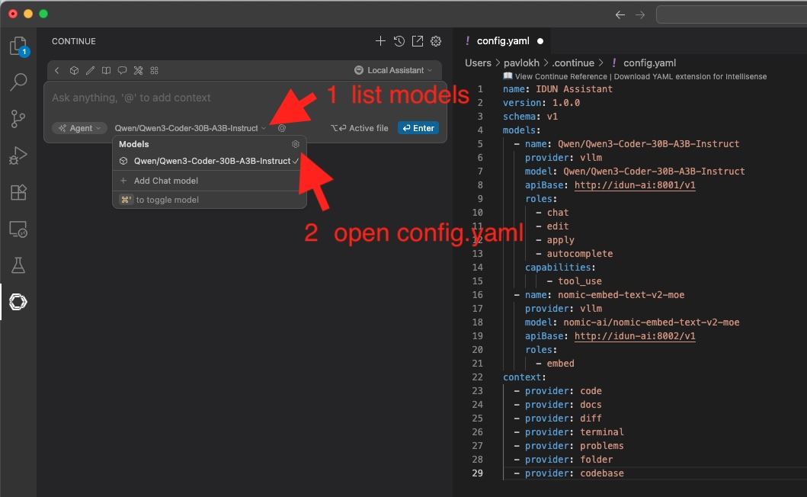
Task: Open the Extensions view
Action: click(x=18, y=193)
